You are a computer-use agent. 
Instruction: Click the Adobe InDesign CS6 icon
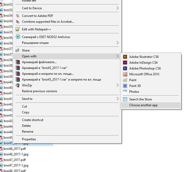pos(125,63)
